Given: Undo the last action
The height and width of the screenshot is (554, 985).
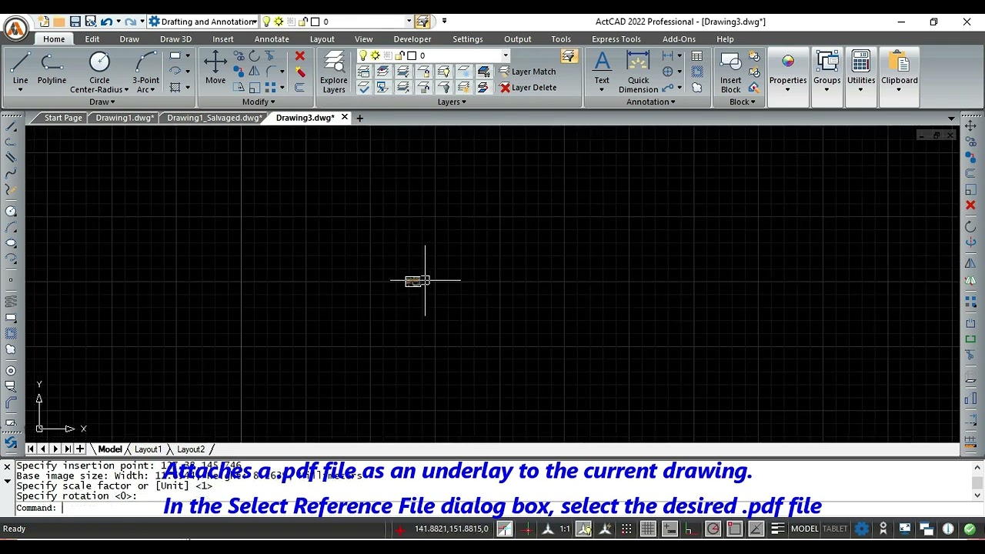Looking at the screenshot, I should click(x=106, y=22).
